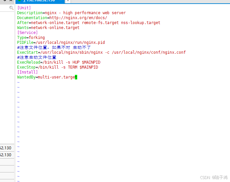Image resolution: width=230 pixels, height=182 pixels.
Task: Click the magnifier search icon in sidebar
Action: (11, 8)
